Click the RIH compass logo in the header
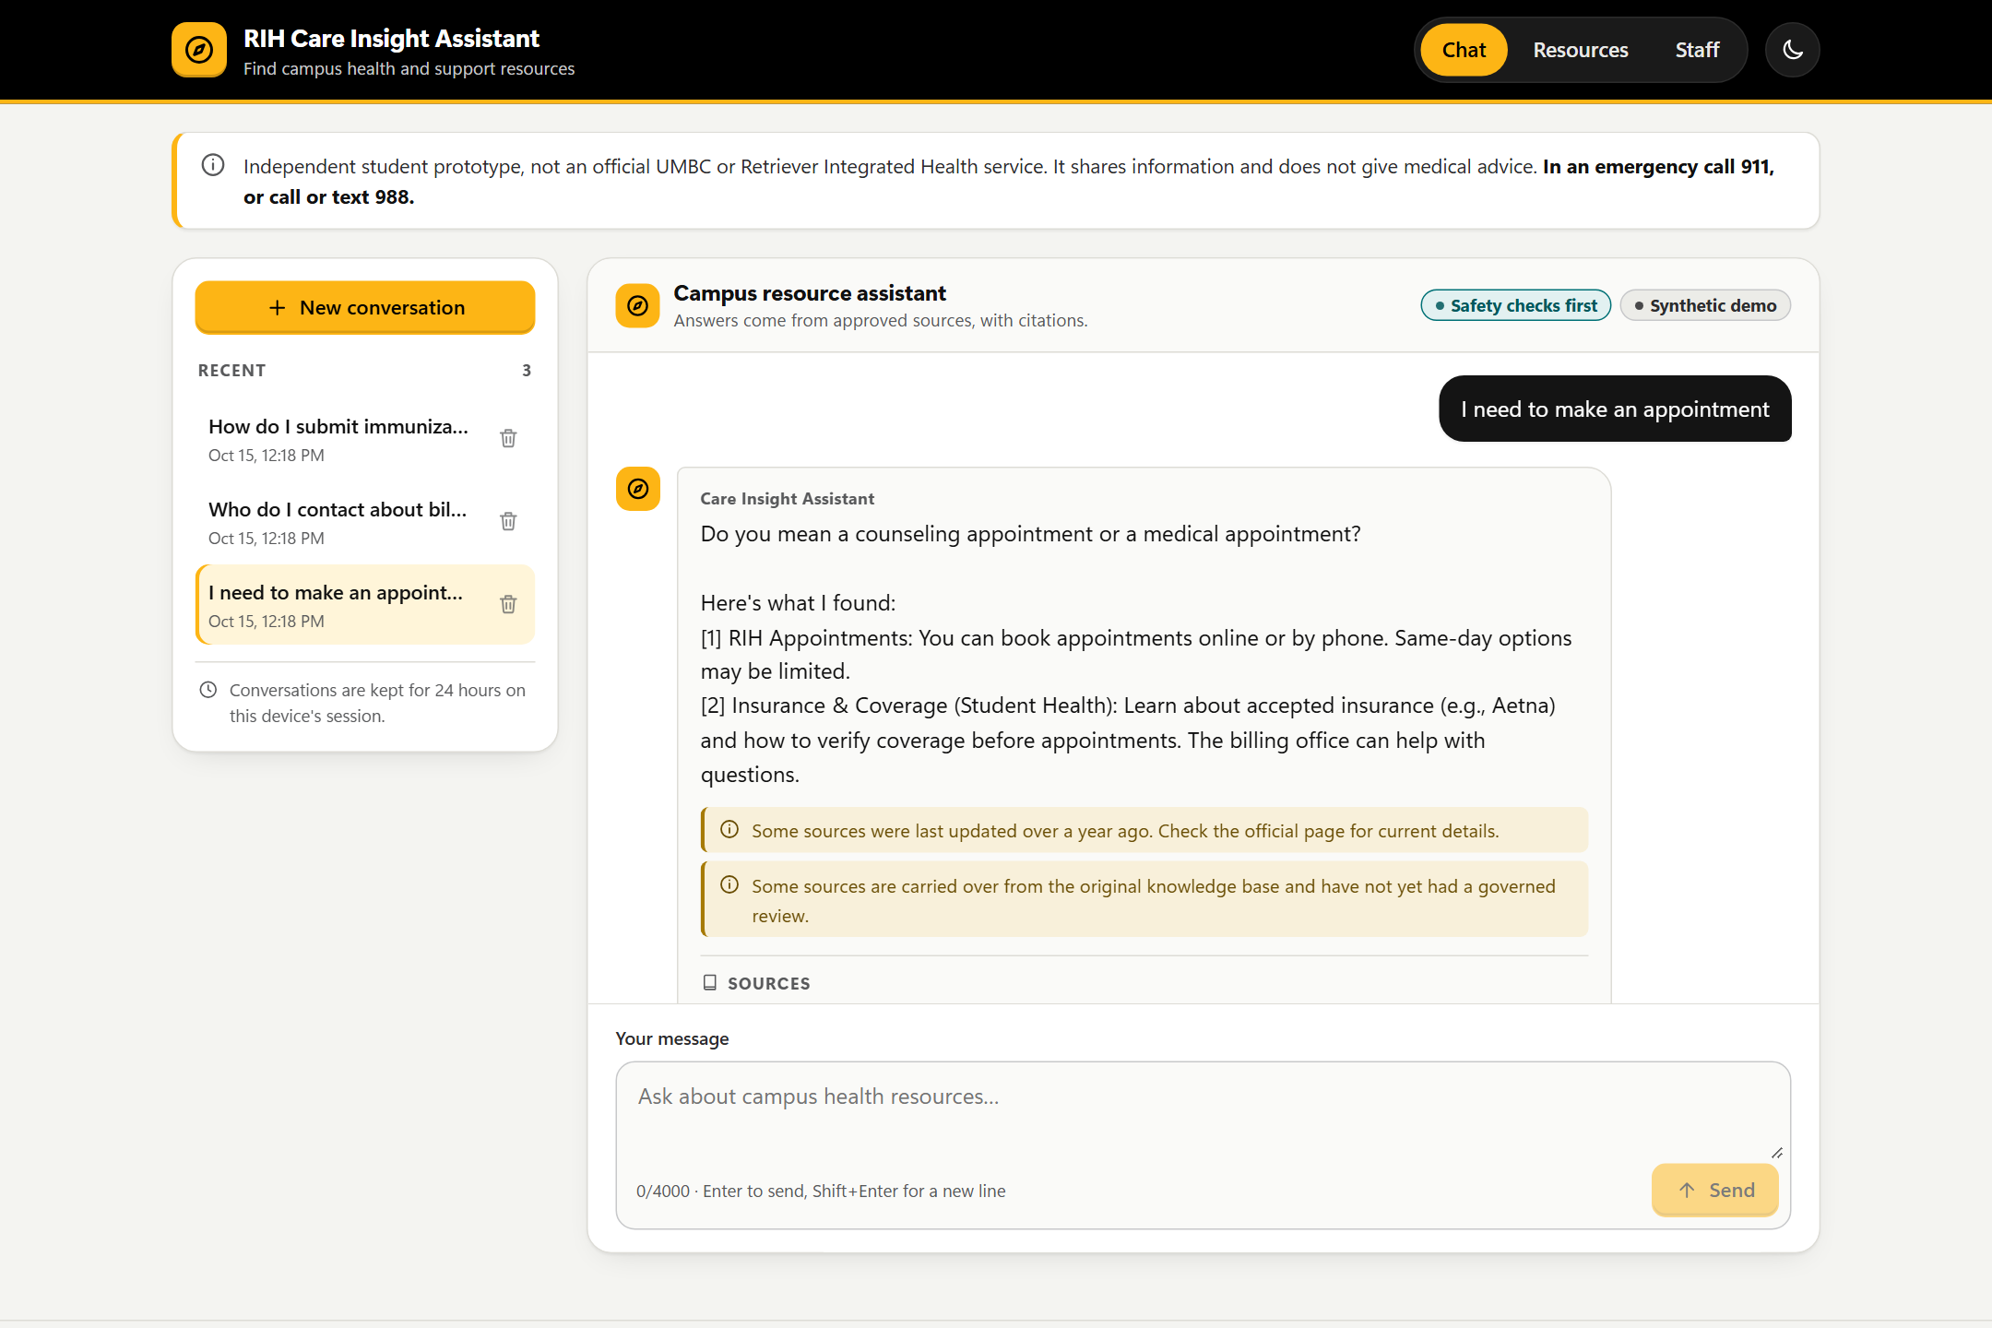The image size is (1992, 1328). click(x=199, y=50)
